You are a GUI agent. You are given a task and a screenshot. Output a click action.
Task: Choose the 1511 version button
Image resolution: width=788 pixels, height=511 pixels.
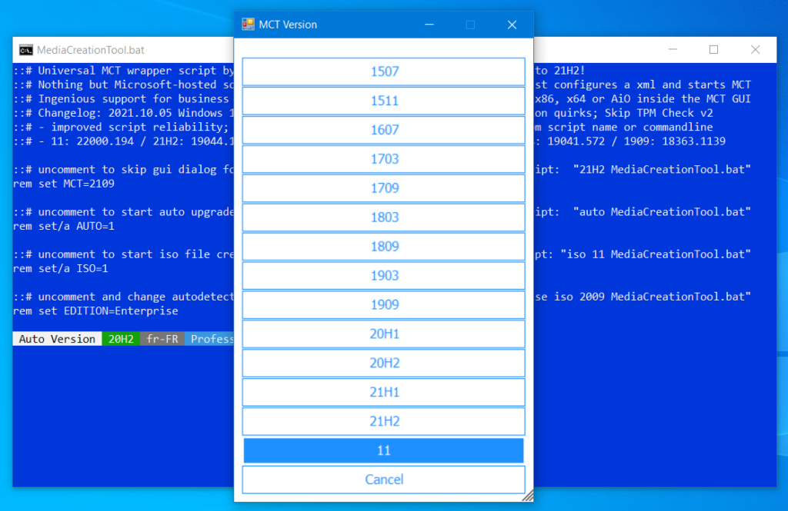tap(383, 101)
